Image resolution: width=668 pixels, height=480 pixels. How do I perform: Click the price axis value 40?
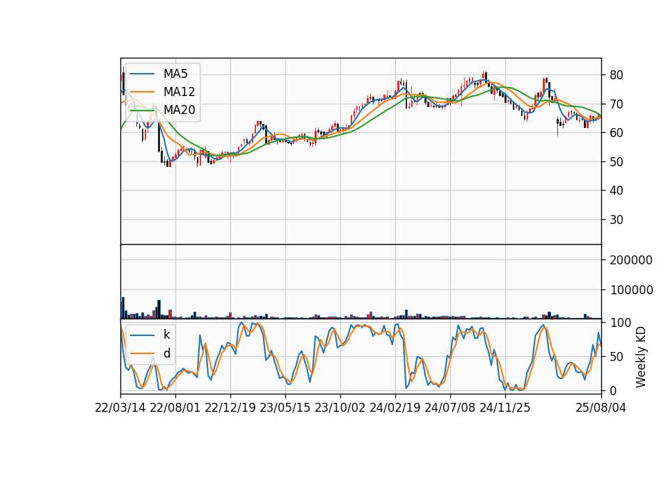(x=616, y=191)
